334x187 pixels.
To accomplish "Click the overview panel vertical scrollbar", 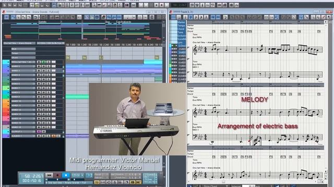I will click(x=163, y=30).
